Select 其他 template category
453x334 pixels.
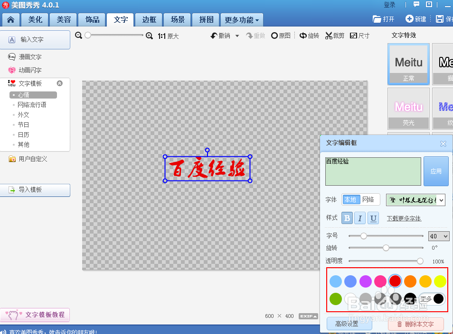[x=23, y=144]
